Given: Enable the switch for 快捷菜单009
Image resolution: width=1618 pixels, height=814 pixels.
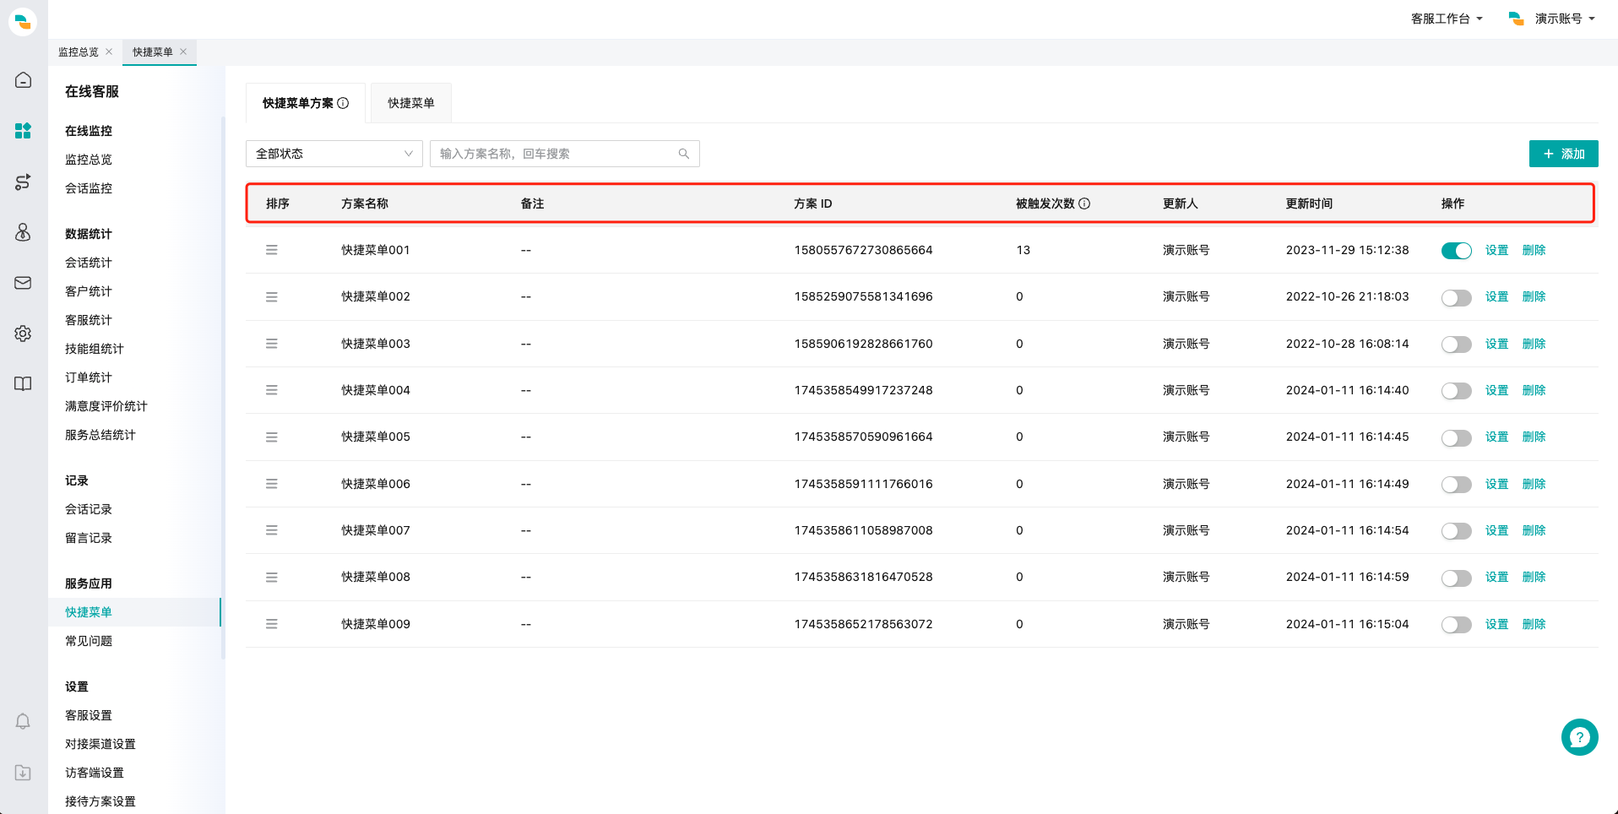Looking at the screenshot, I should (1456, 625).
